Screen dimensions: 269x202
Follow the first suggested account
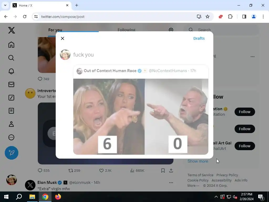point(245,112)
